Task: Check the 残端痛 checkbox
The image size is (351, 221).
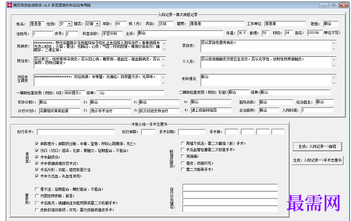Action: point(182,156)
